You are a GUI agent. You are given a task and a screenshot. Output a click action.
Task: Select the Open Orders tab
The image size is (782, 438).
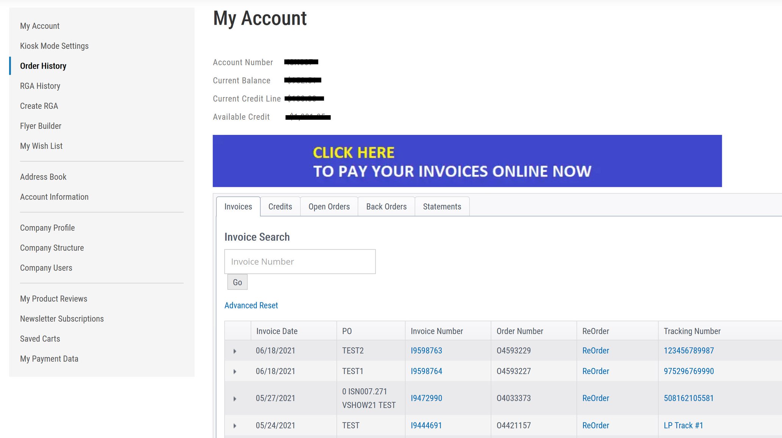[329, 206]
